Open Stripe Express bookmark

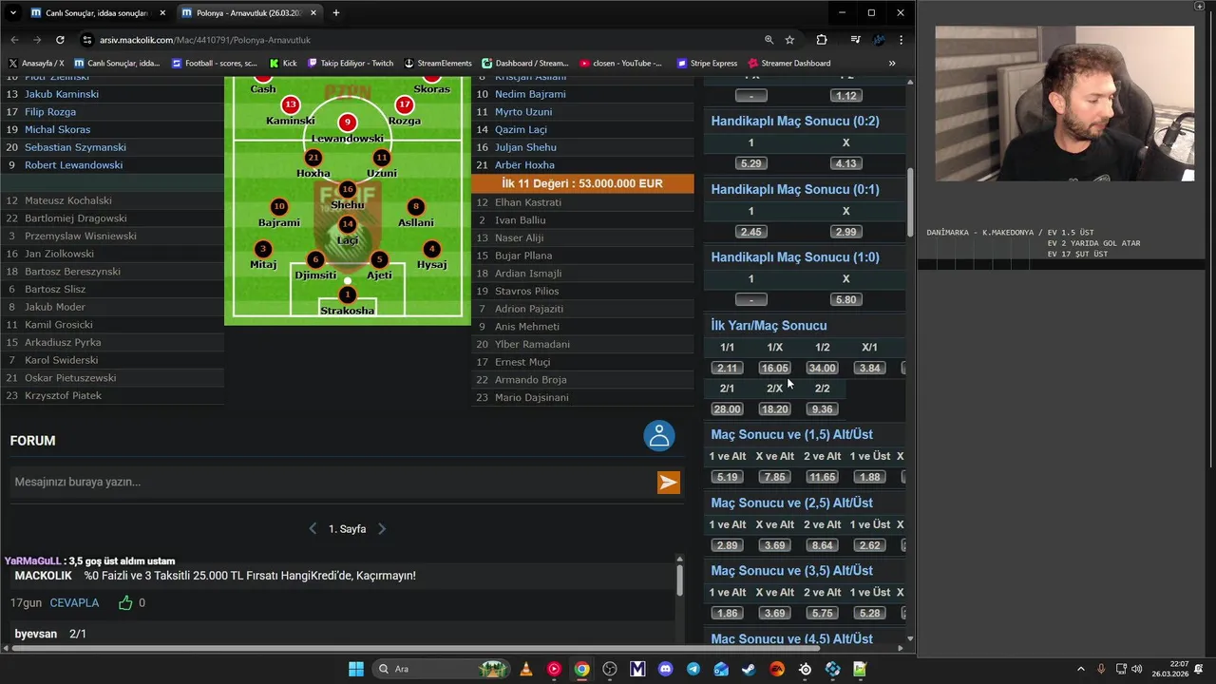707,63
